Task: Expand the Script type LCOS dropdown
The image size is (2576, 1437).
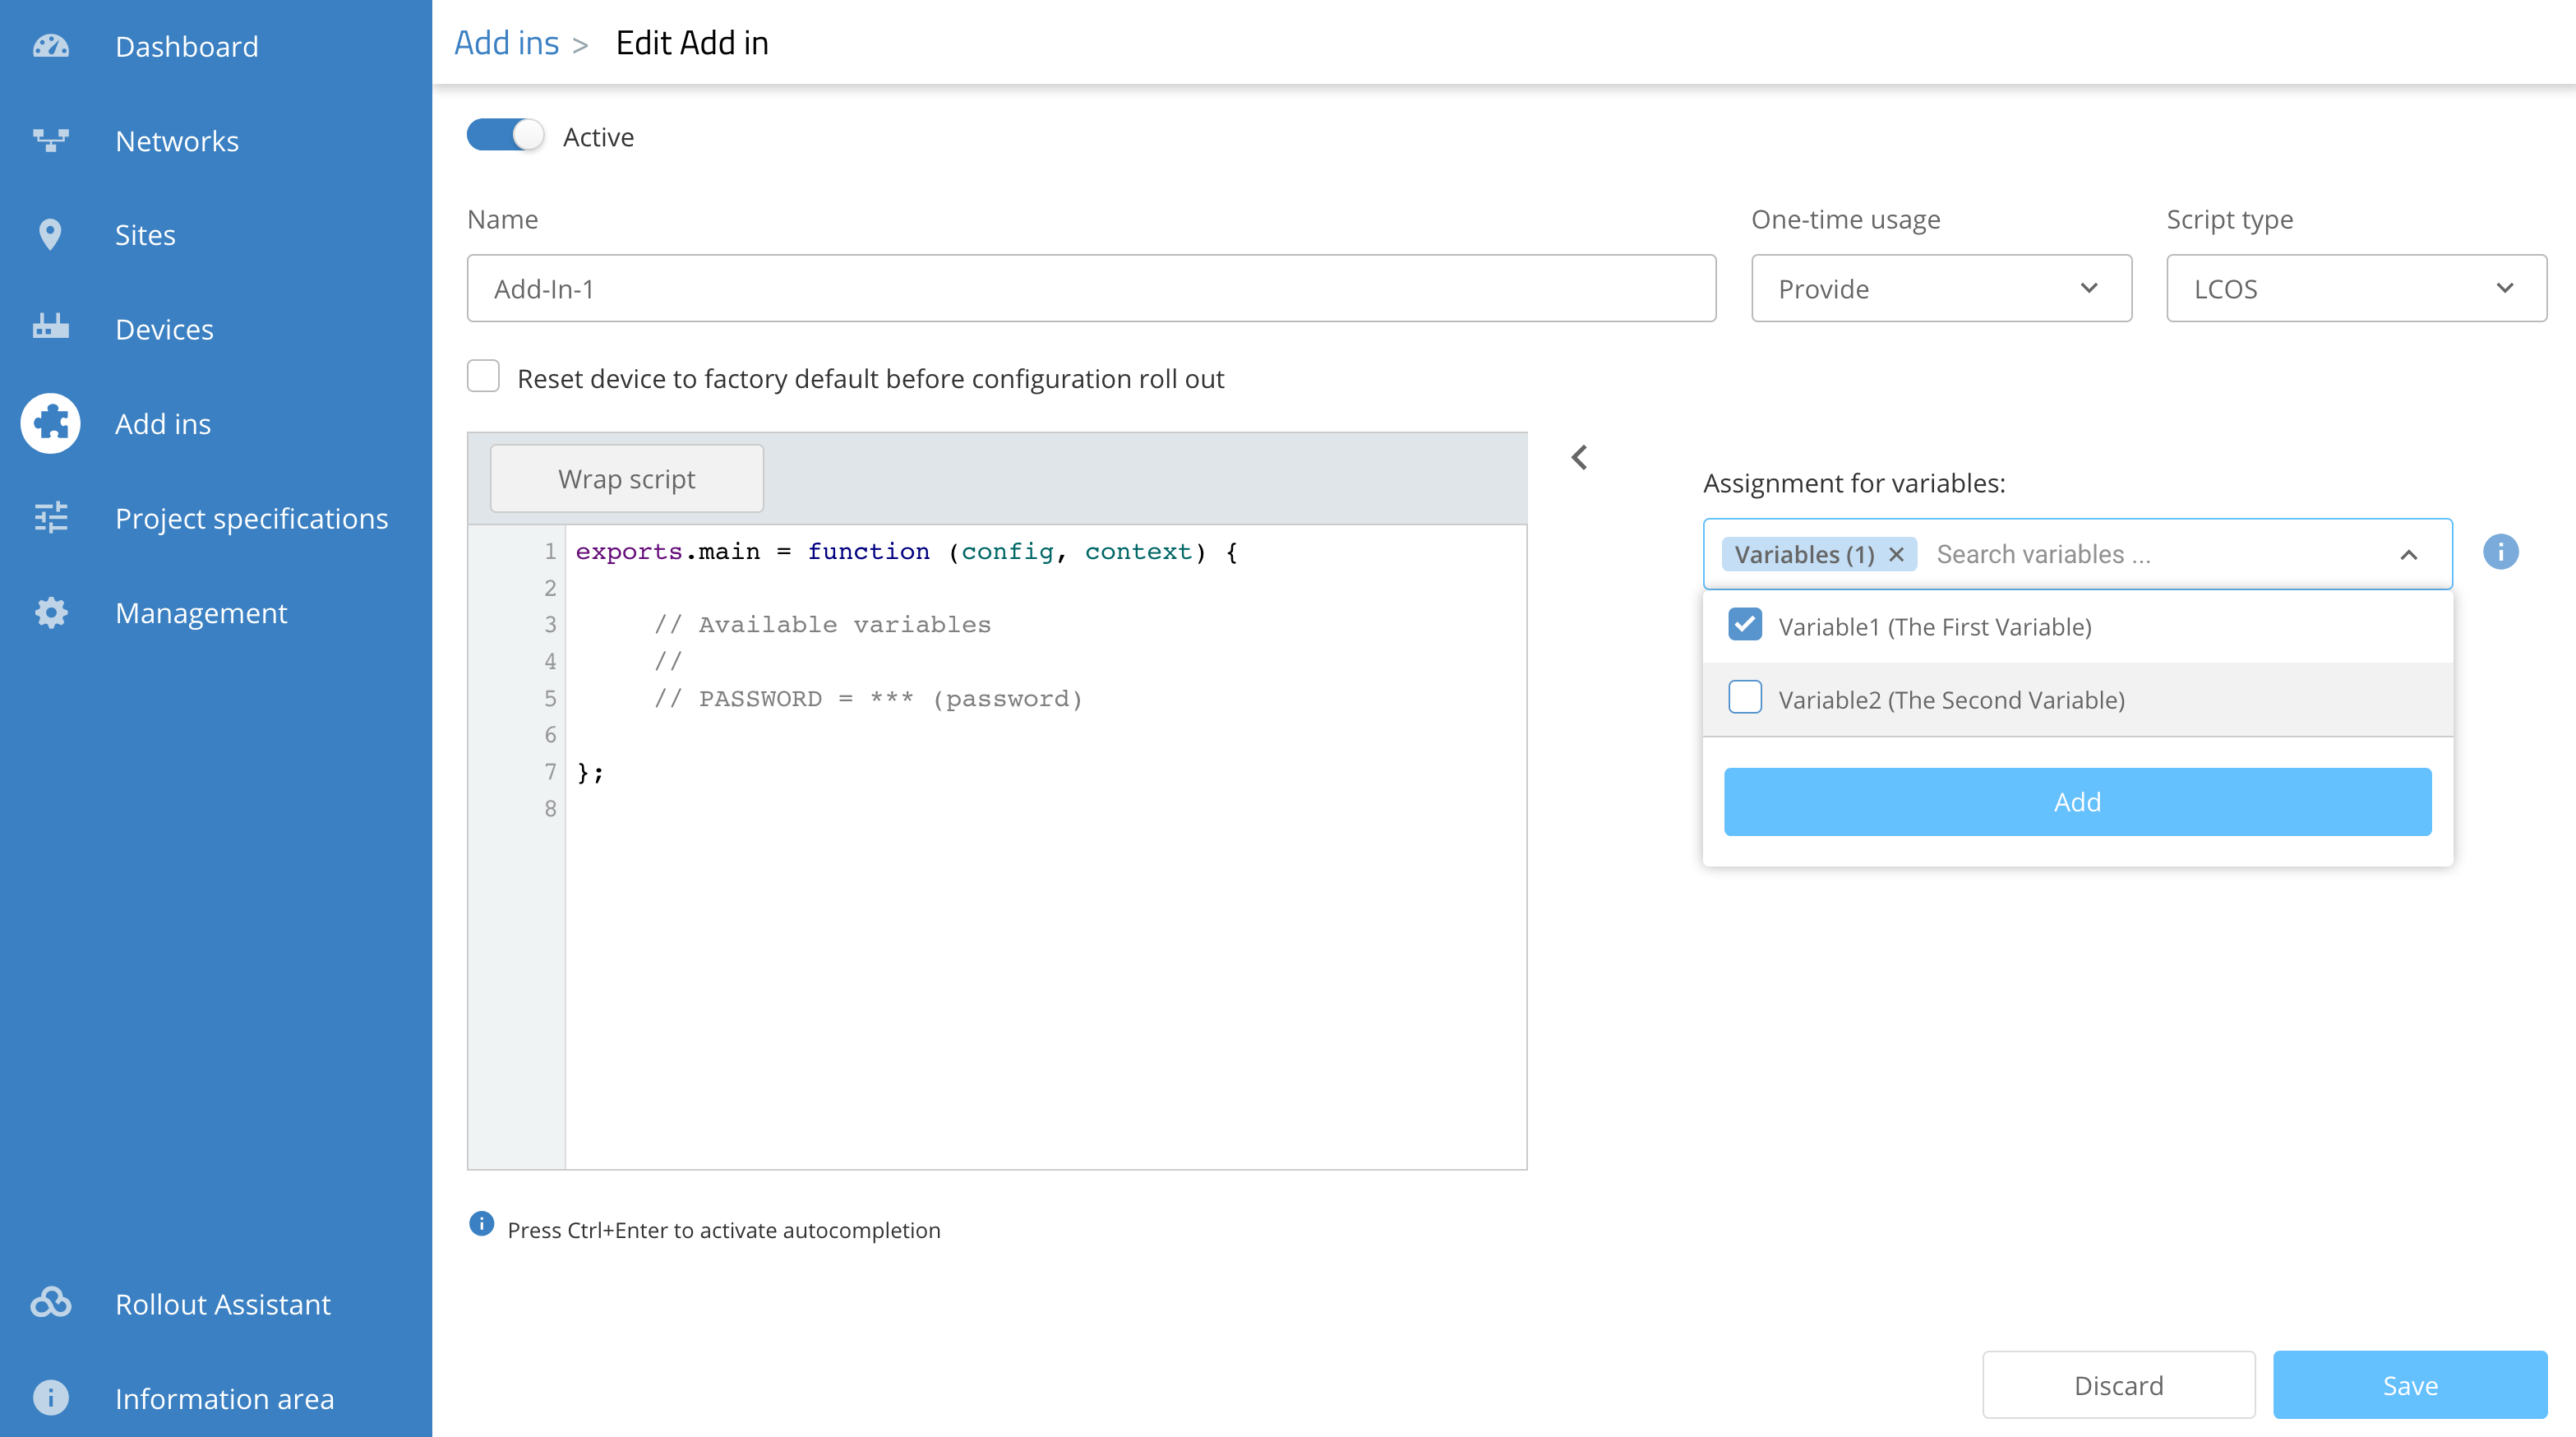Action: pyautogui.click(x=2355, y=289)
